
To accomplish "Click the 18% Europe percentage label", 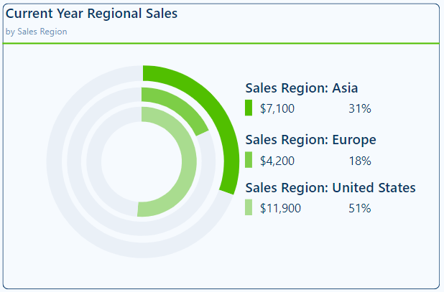I will click(359, 161).
